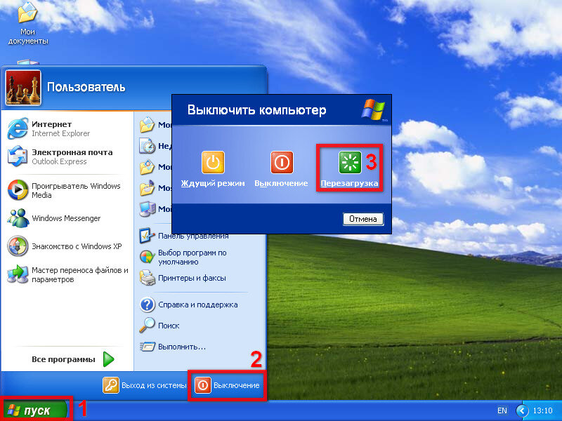The width and height of the screenshot is (562, 421).
Task: Click the Пользователь user name
Action: click(86, 87)
